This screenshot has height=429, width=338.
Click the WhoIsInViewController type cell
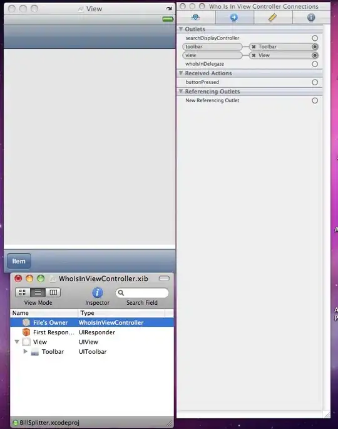[111, 322]
